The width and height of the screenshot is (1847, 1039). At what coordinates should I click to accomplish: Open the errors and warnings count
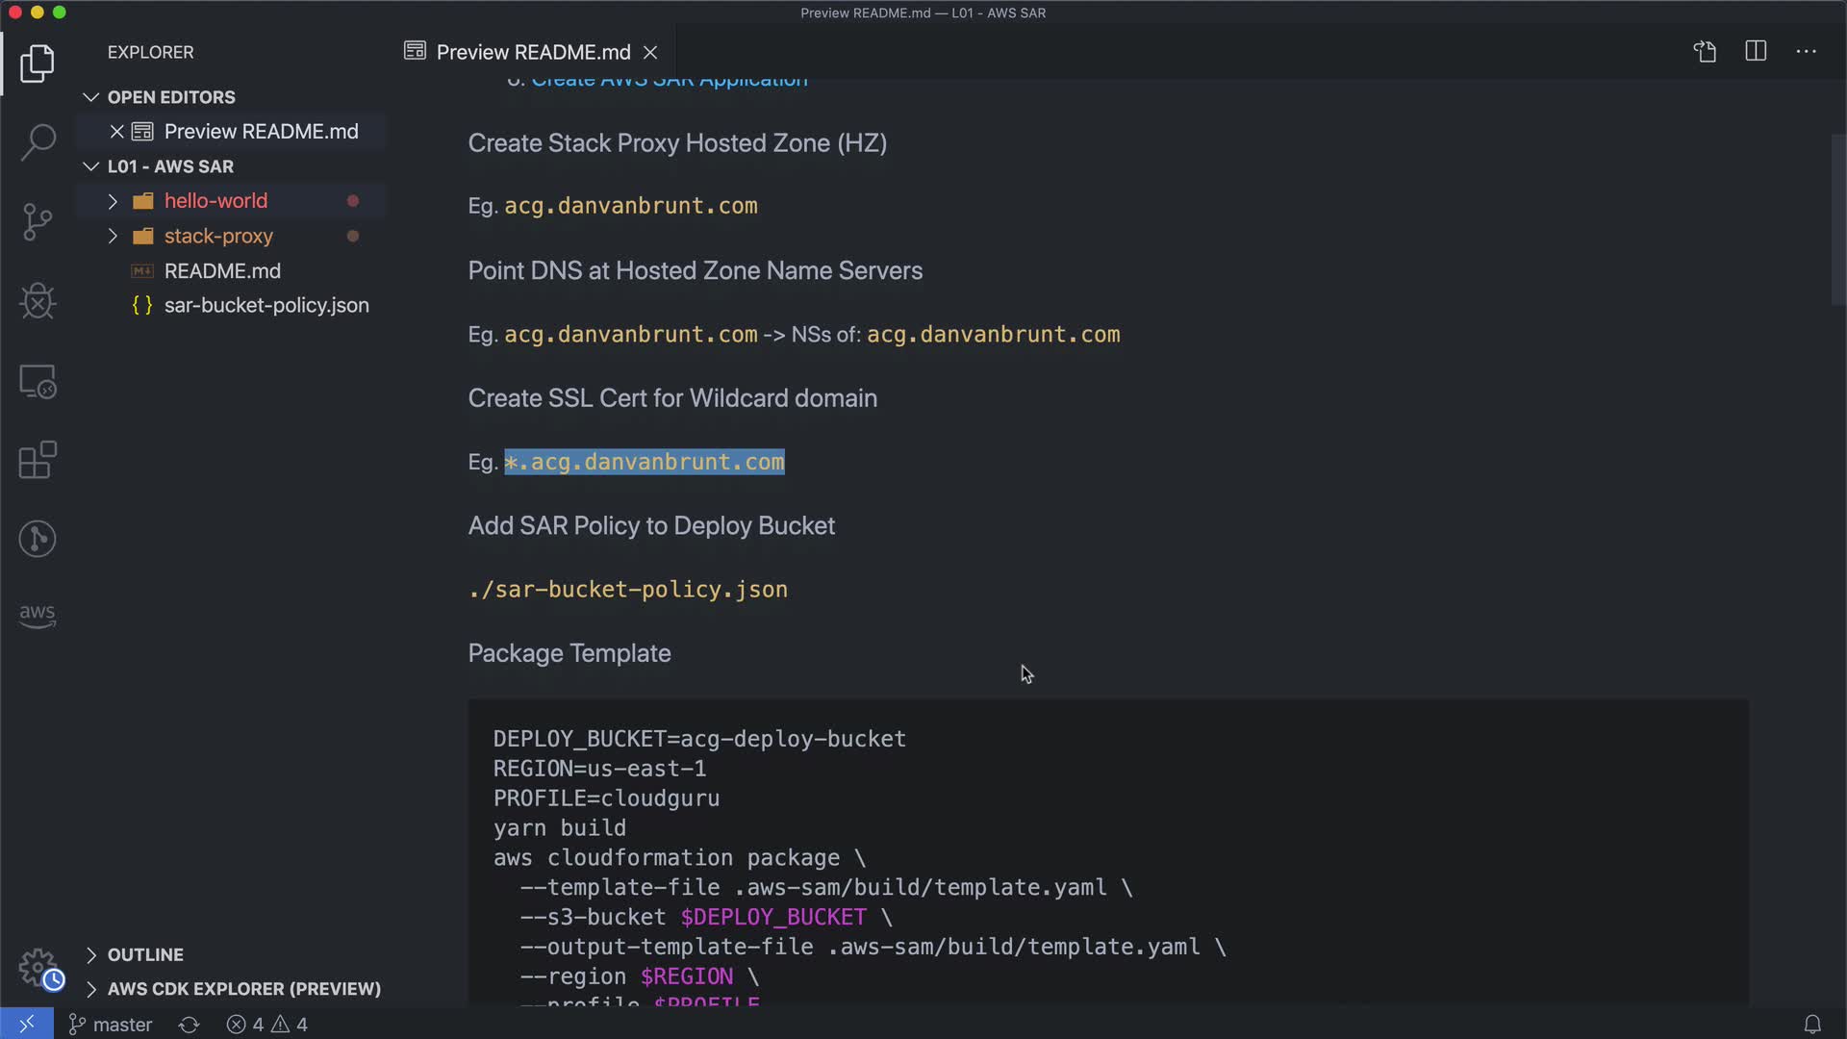[267, 1025]
